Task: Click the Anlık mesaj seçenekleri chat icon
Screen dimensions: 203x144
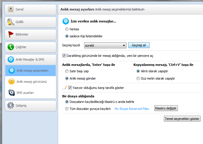Action: 11,71
